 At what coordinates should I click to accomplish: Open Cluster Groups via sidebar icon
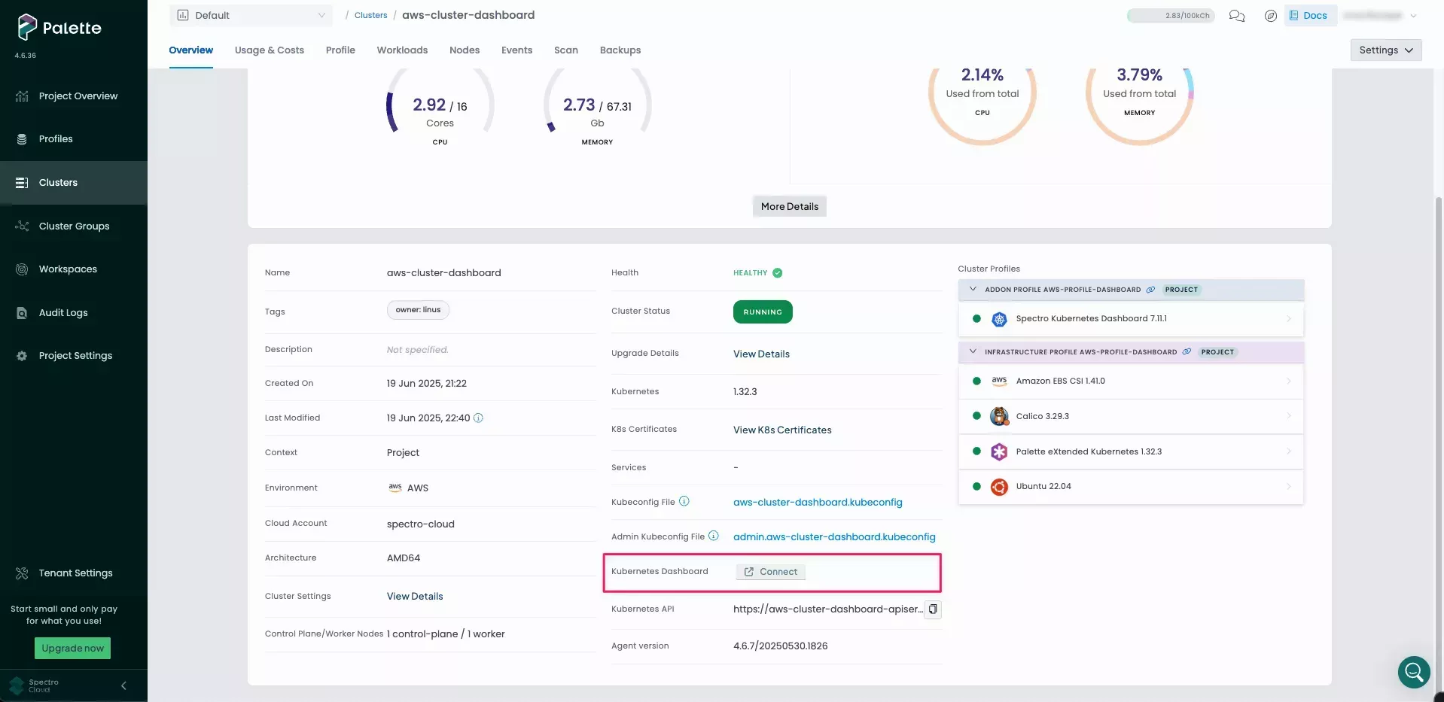tap(22, 226)
